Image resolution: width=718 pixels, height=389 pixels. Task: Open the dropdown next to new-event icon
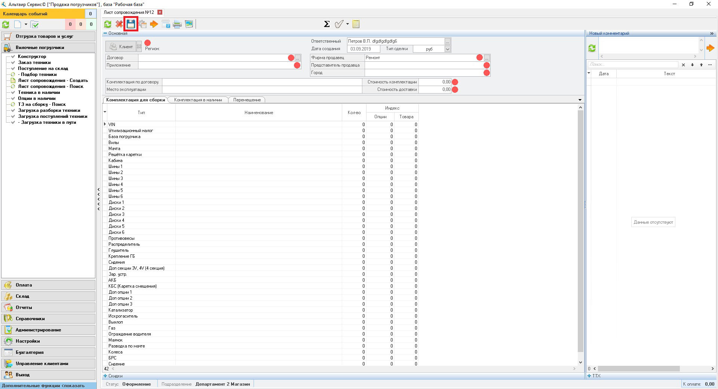click(x=26, y=25)
